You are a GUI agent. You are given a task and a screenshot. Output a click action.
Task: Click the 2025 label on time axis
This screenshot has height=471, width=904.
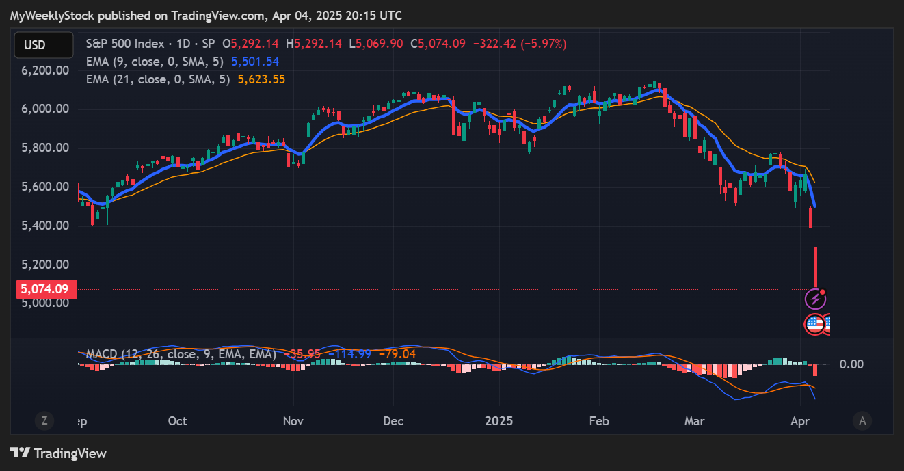tap(498, 421)
